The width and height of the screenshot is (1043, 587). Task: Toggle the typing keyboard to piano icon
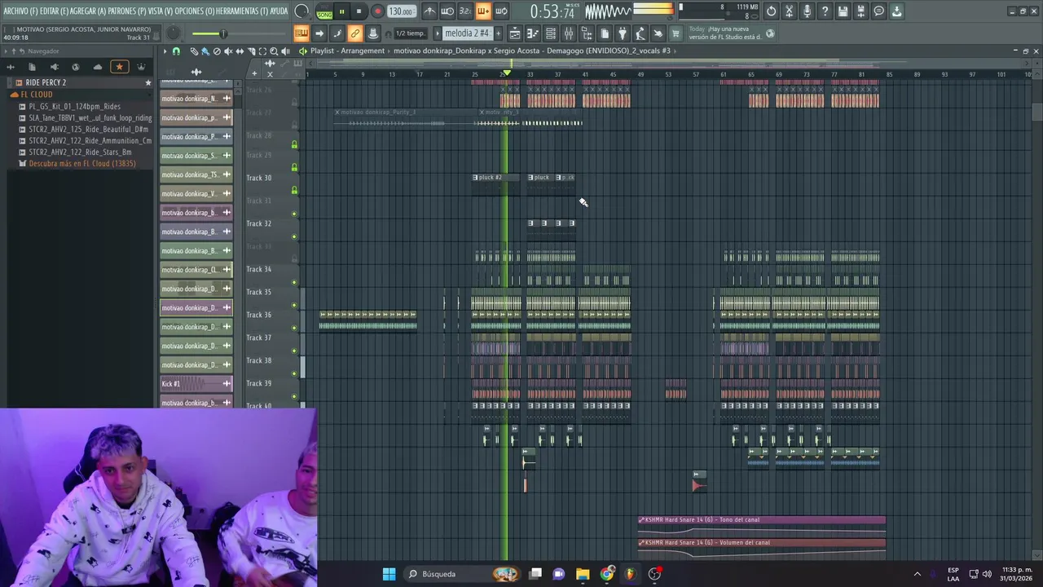(x=301, y=33)
